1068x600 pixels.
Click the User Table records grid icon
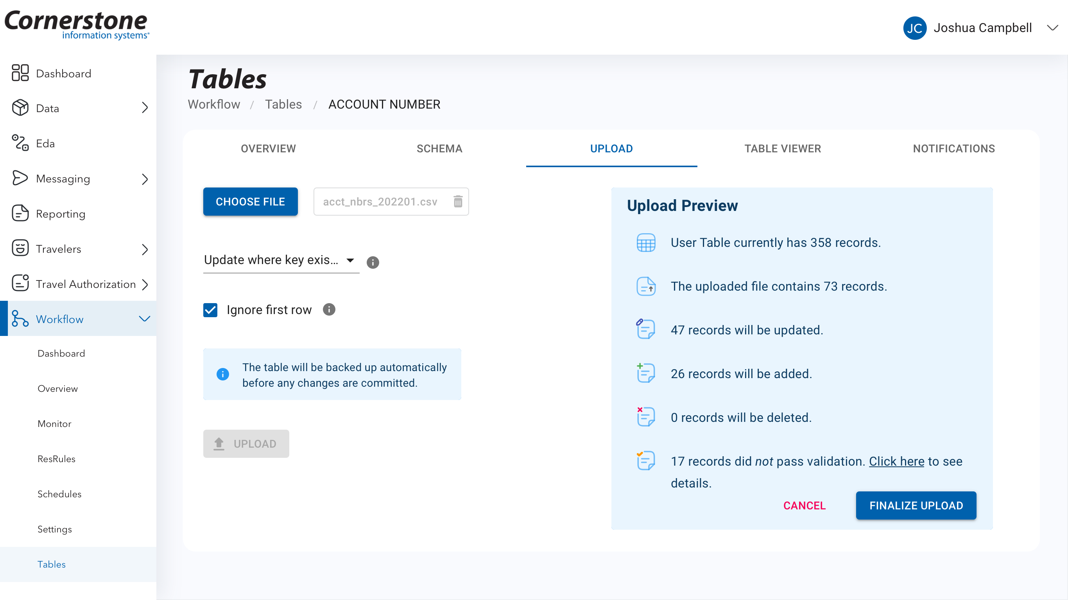[x=645, y=243]
